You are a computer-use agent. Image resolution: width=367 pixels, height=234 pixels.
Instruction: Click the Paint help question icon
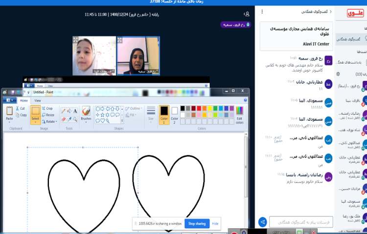pyautogui.click(x=245, y=100)
